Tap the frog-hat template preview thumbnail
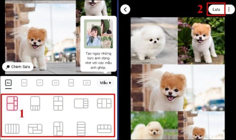236x140 pixels. (98, 34)
